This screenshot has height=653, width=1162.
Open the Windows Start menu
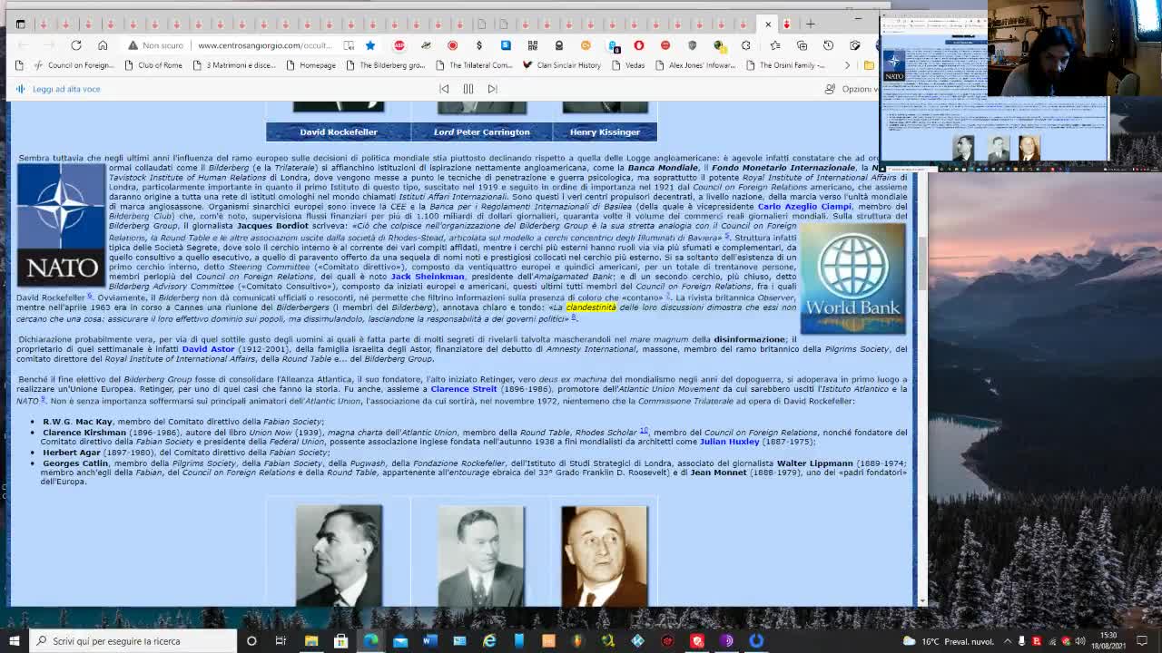(14, 641)
